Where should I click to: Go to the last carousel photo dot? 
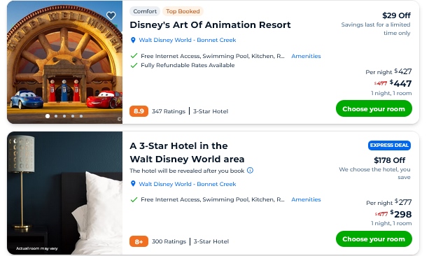tap(81, 116)
